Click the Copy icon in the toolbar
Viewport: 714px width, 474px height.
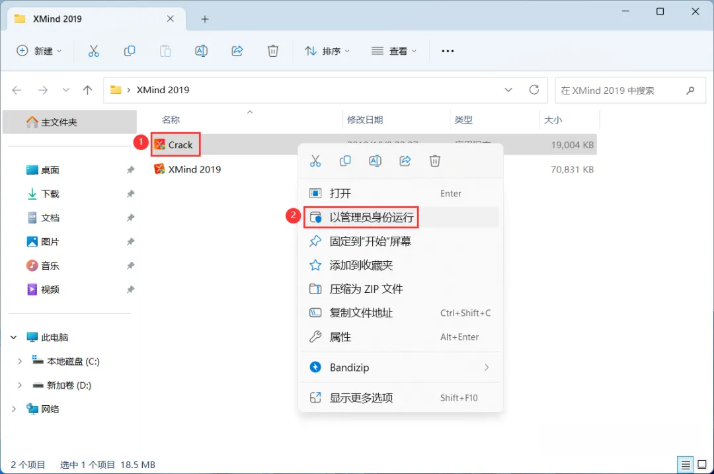pyautogui.click(x=130, y=51)
